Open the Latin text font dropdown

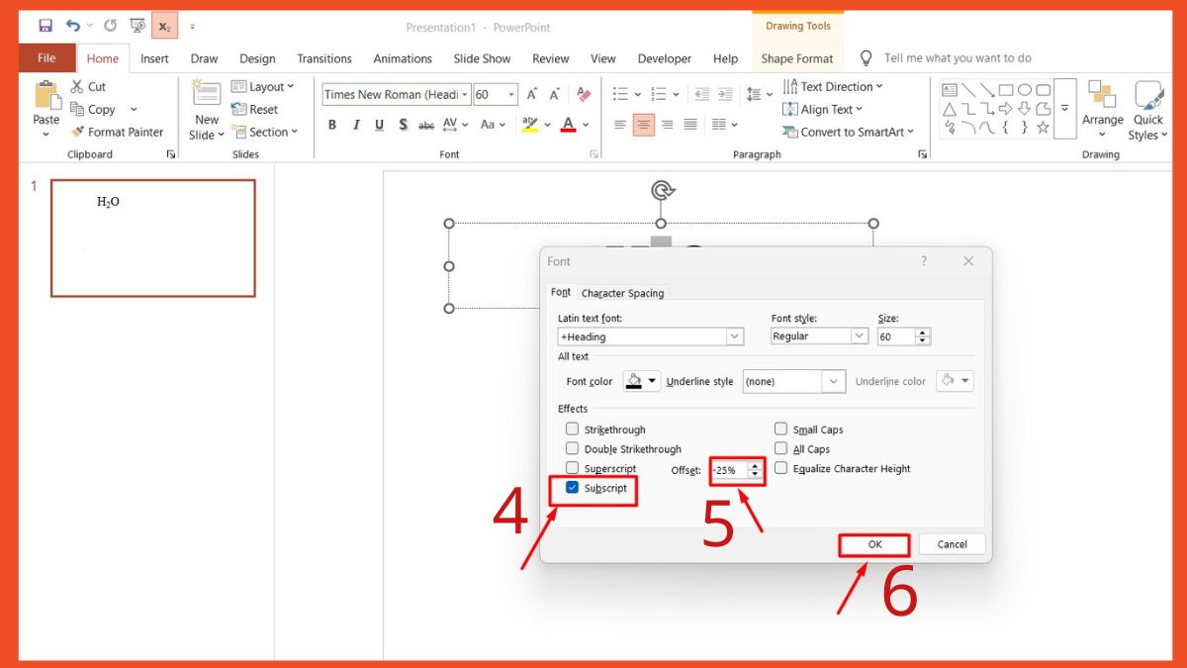(734, 336)
